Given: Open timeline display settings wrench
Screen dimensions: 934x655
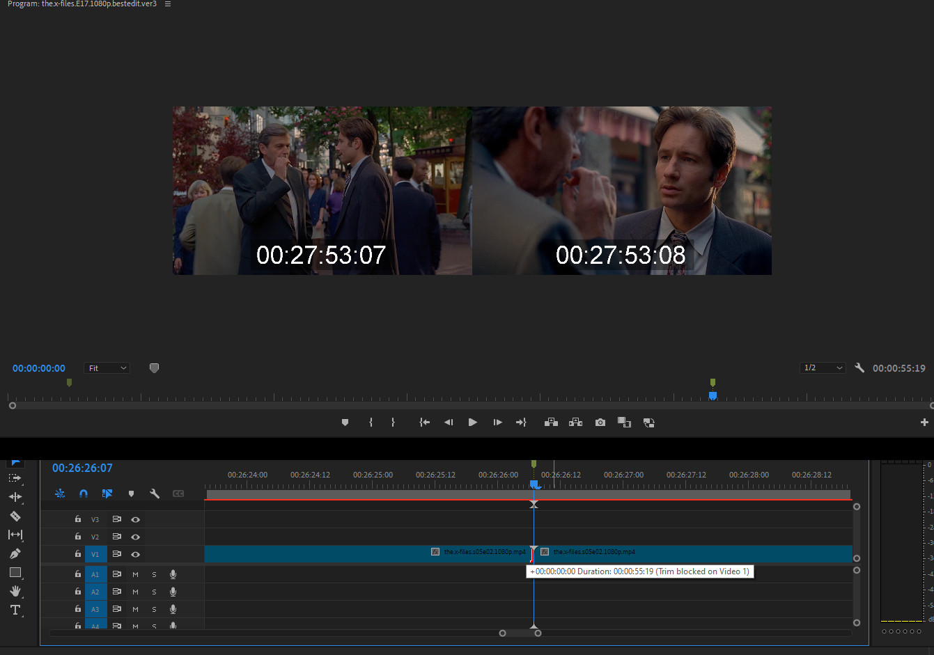Looking at the screenshot, I should pos(155,494).
